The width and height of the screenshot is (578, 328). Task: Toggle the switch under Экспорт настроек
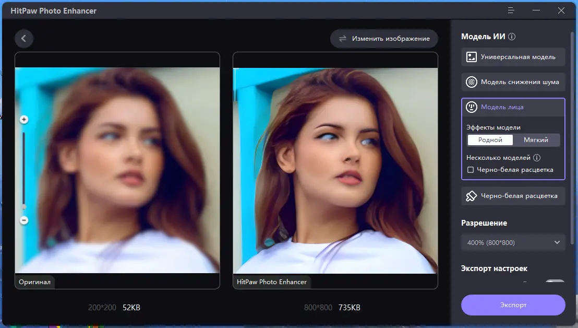click(555, 281)
